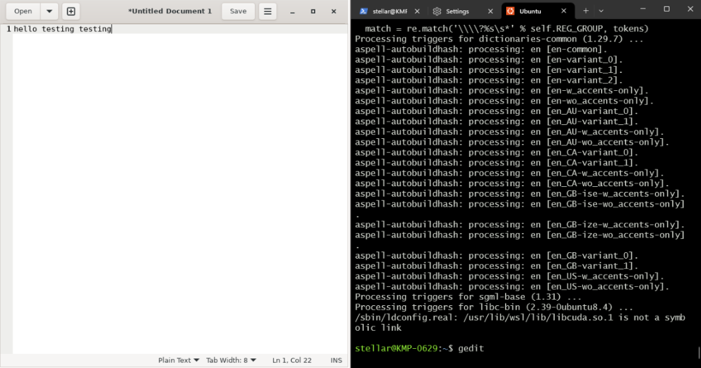Click the Open button in gedit
701x368 pixels.
click(23, 11)
